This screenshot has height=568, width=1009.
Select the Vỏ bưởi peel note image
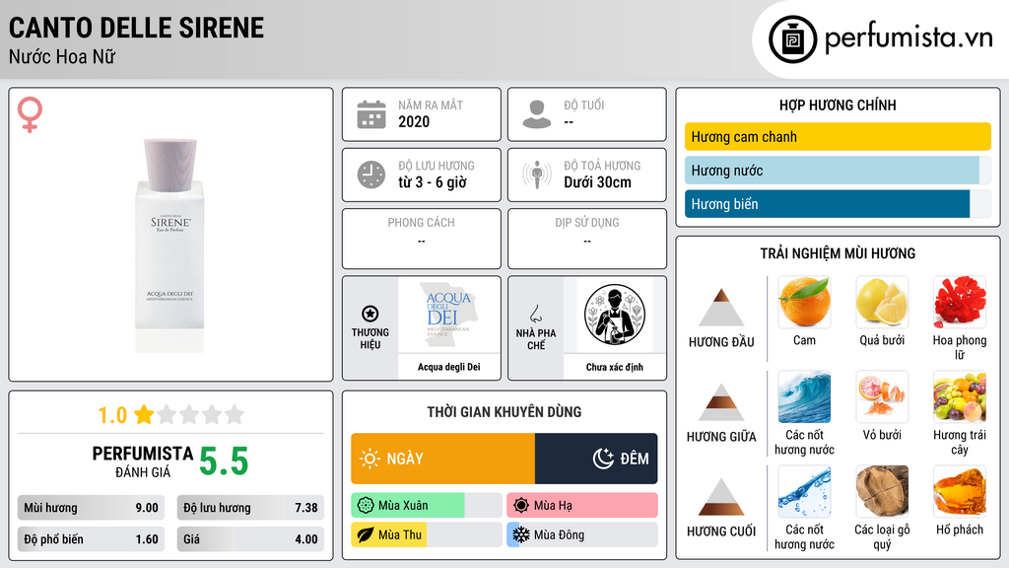pos(882,396)
